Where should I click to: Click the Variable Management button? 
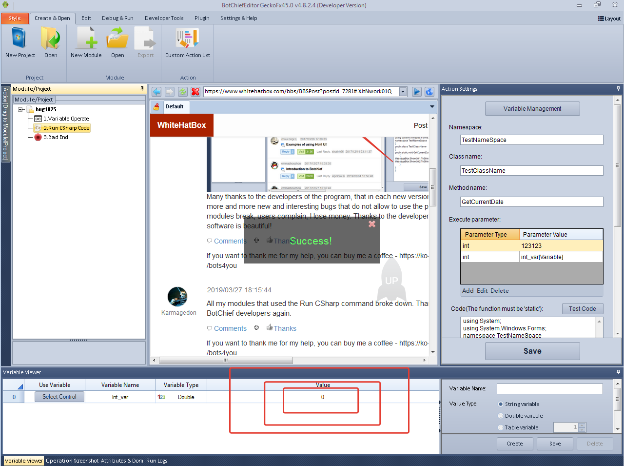[x=532, y=109]
